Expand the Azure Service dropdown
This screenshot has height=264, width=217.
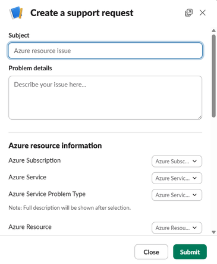177,178
